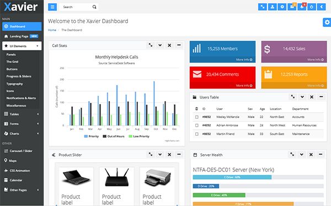Click the search magnifier icon
The height and width of the screenshot is (206, 331).
click(x=94, y=7)
